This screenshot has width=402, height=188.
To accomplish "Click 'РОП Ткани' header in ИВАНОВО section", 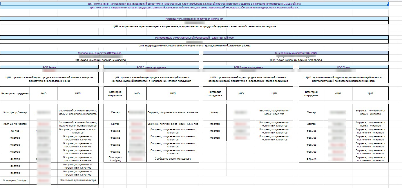I will pos(343,67).
